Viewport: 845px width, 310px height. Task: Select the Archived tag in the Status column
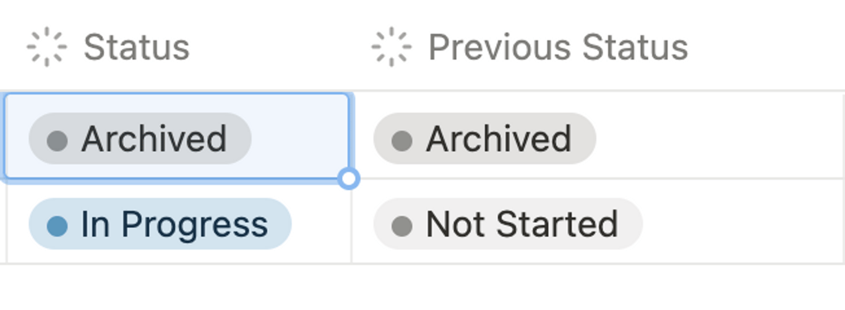pyautogui.click(x=140, y=138)
